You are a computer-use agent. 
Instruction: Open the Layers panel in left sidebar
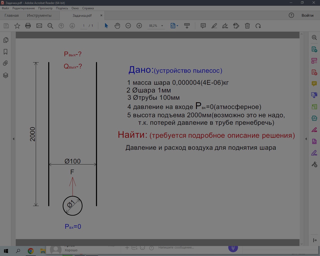click(x=5, y=75)
